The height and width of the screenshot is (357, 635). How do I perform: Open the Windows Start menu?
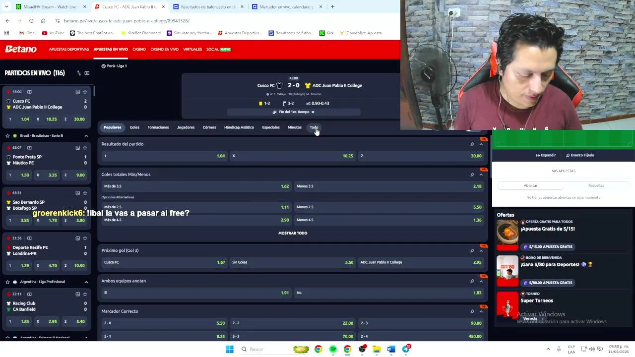coord(230,349)
